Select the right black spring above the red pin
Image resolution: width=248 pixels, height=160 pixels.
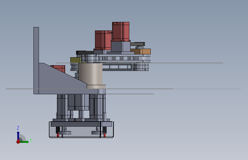click(x=104, y=130)
